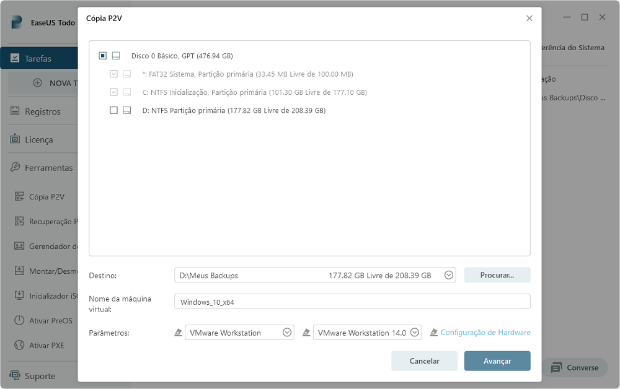The height and width of the screenshot is (389, 620).
Task: Open the Suporte sidebar item
Action: [40, 376]
